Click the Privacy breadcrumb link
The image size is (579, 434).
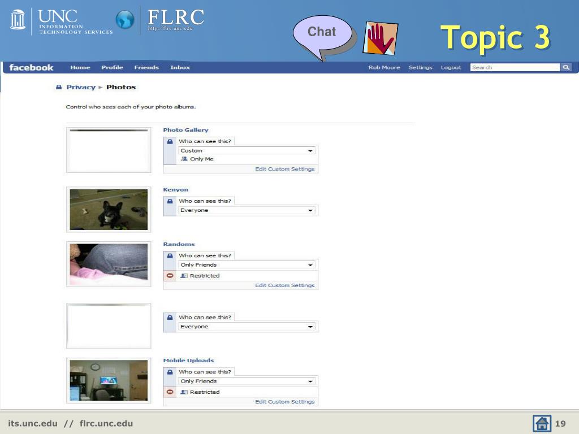(x=81, y=87)
